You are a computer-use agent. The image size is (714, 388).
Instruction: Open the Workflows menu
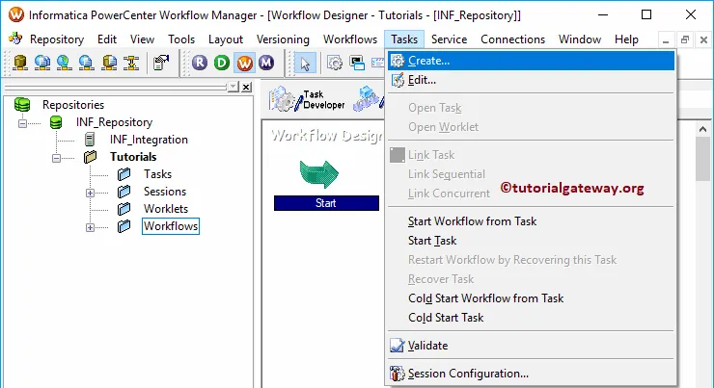pyautogui.click(x=350, y=39)
